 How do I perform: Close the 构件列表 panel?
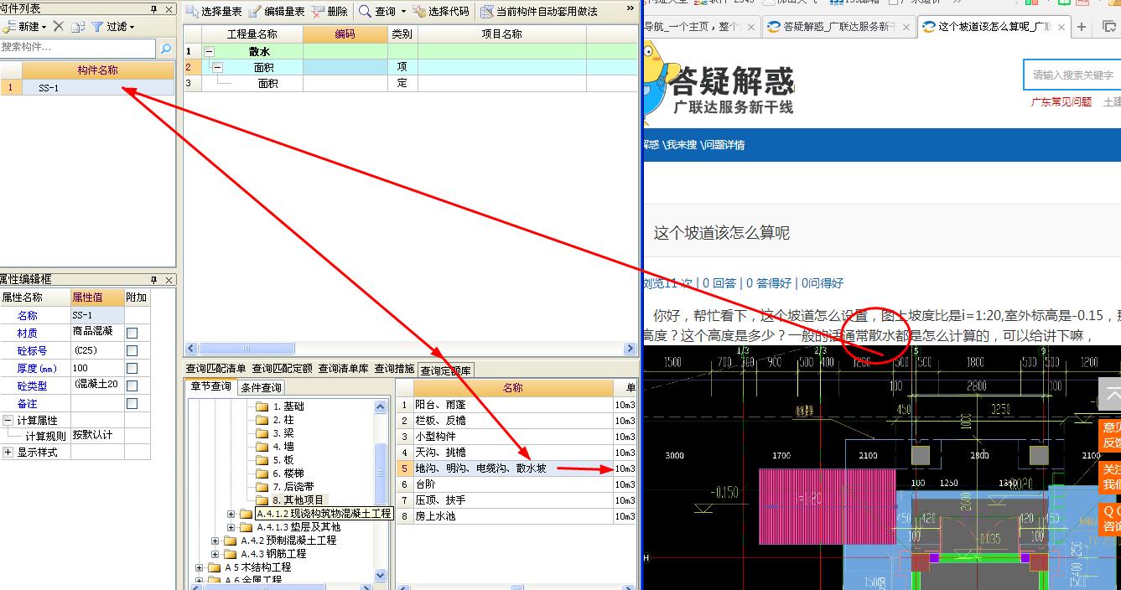pyautogui.click(x=169, y=9)
